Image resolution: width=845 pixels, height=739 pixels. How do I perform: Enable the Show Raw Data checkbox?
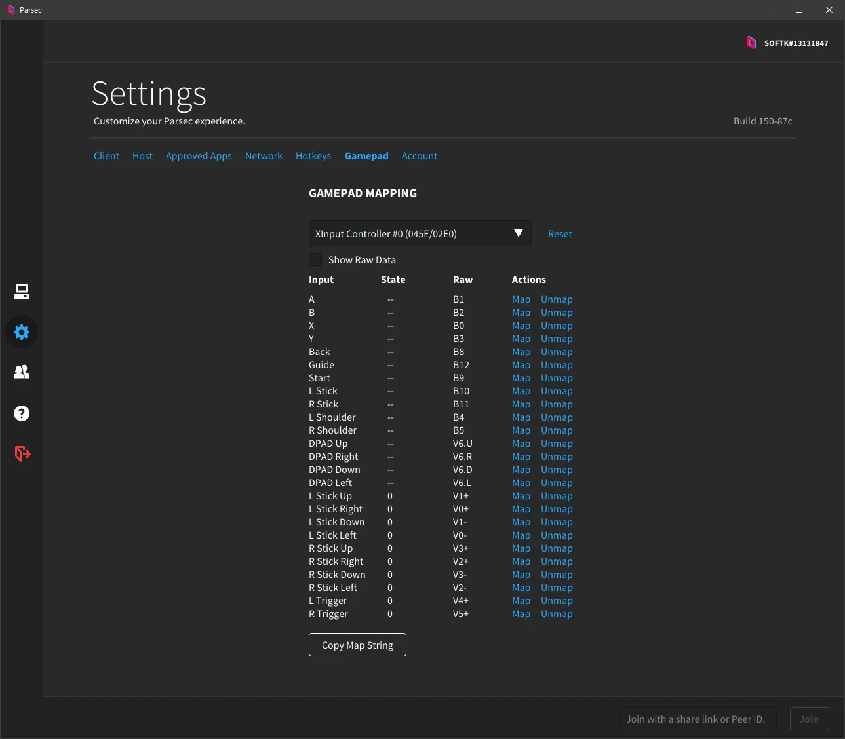[x=315, y=259]
